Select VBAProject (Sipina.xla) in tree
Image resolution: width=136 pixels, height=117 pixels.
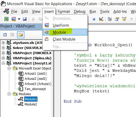(32, 58)
